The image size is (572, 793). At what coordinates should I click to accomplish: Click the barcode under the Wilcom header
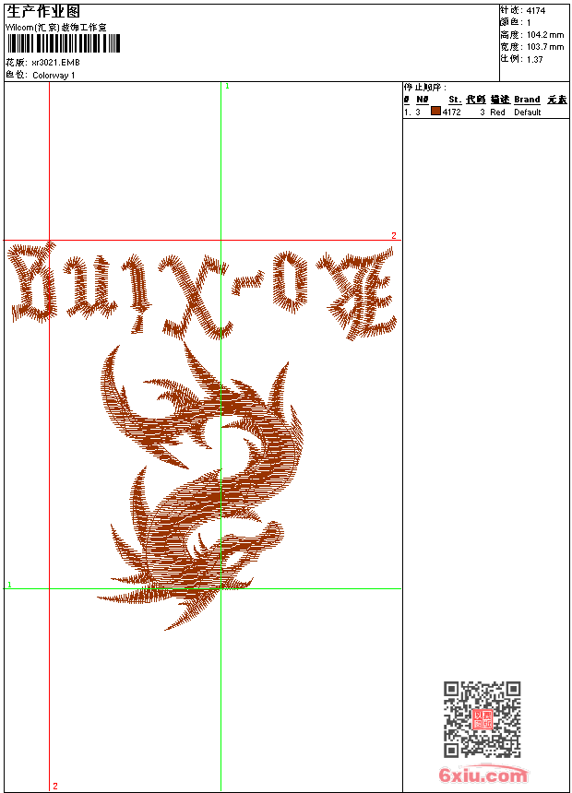click(64, 43)
